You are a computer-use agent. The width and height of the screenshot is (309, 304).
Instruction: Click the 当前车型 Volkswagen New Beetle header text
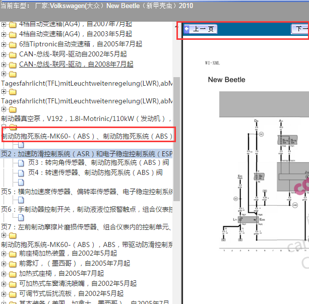[97, 6]
